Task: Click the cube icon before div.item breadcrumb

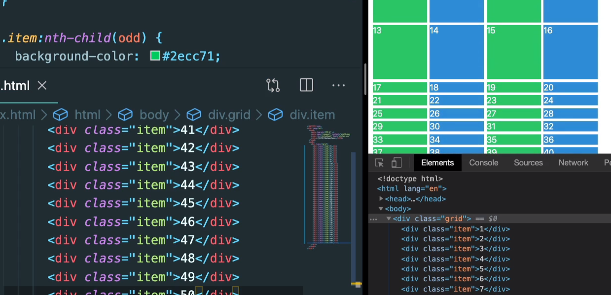Action: click(275, 115)
